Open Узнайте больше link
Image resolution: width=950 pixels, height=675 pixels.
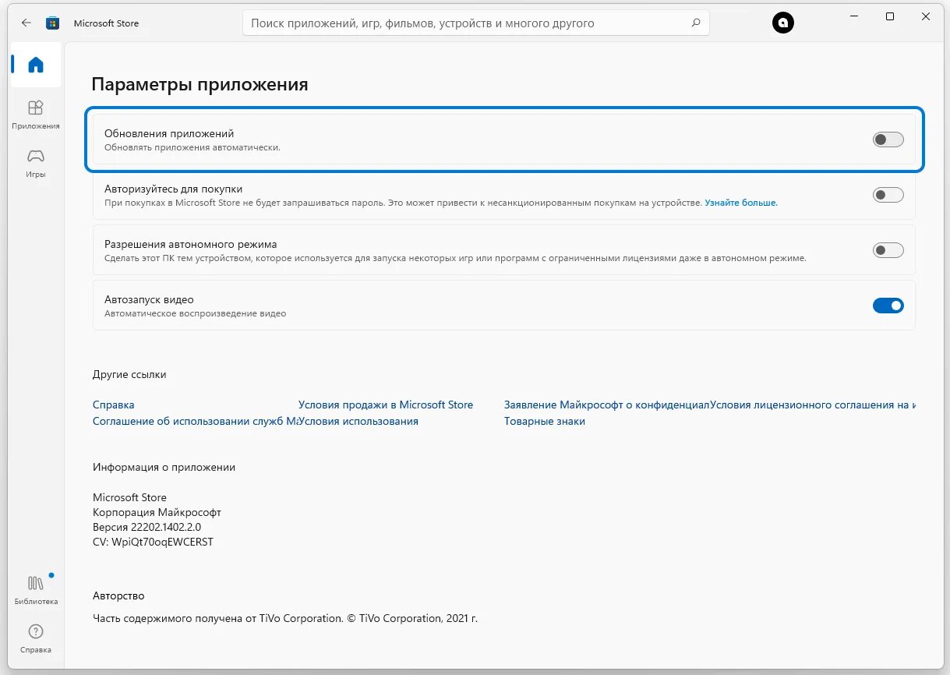point(741,203)
